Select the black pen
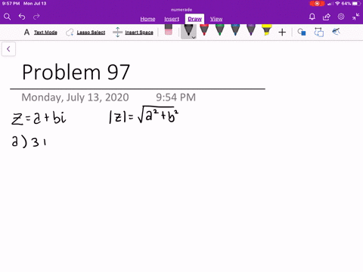The height and width of the screenshot is (272, 363). 188,31
